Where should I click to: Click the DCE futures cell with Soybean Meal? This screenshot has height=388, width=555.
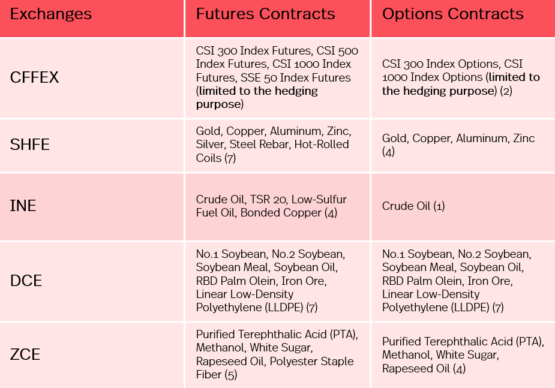click(x=270, y=280)
